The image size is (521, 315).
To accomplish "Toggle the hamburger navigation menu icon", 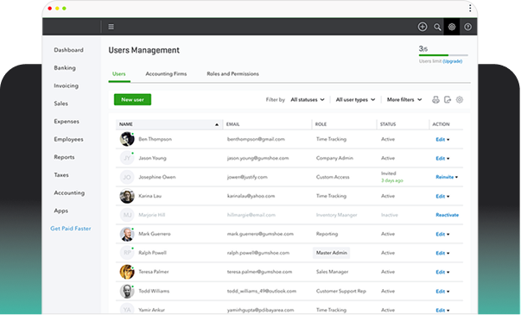I will tap(111, 27).
